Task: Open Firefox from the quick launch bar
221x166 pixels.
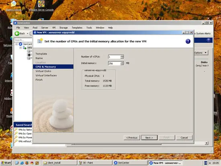Action: tap(27, 163)
